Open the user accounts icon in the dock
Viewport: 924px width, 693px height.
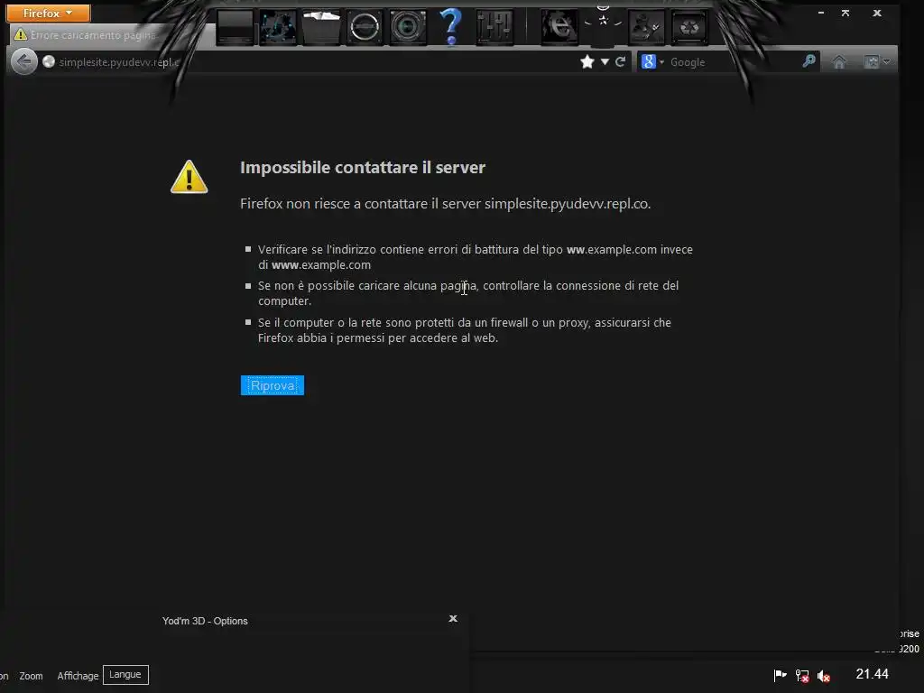pos(646,26)
